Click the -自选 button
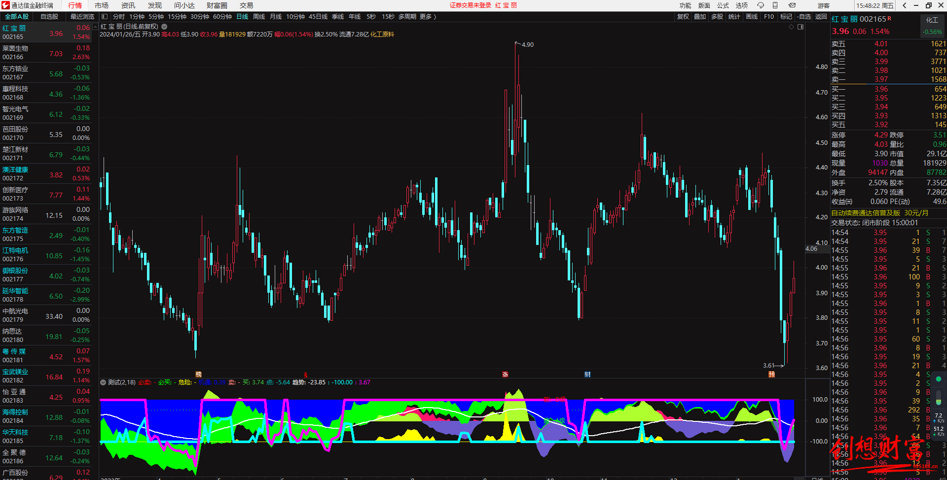This screenshot has width=947, height=480. (804, 17)
